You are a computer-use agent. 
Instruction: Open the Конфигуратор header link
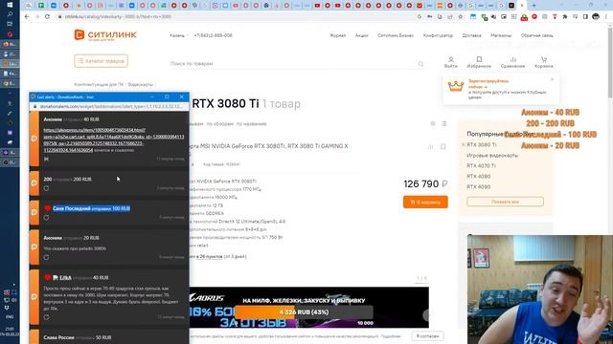coord(438,35)
